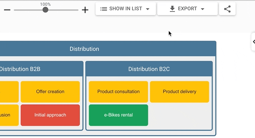The image size is (255, 138).
Task: Click the list icon in Show in List
Action: tap(103, 9)
